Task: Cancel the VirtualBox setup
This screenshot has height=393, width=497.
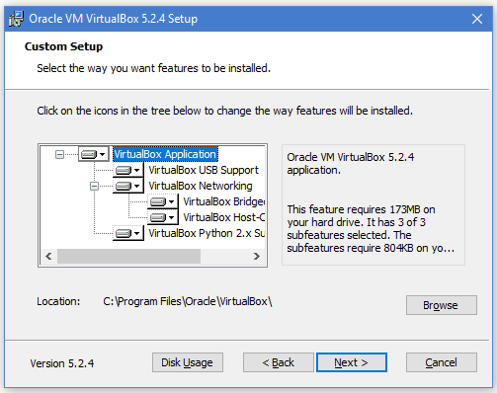Action: coord(442,362)
